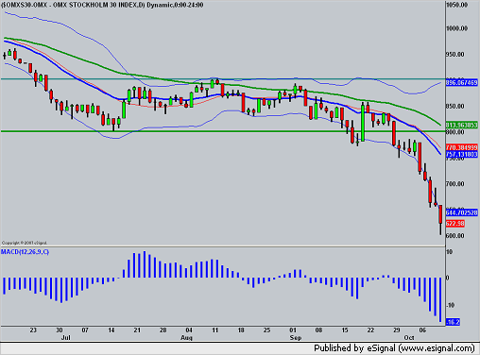
Task: Click the 757.131803 blue average price tag
Action: coord(462,154)
